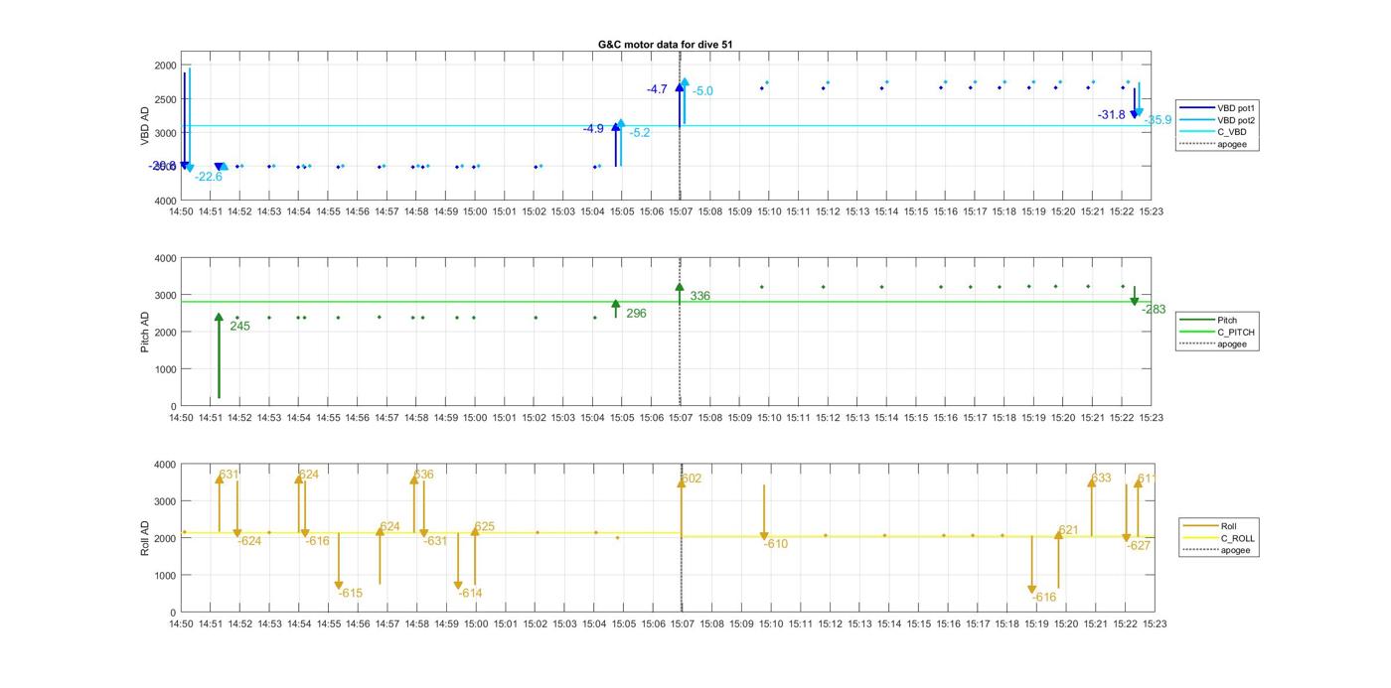Viewport: 1391px width, 688px height.
Task: Click the '631' roll annotation
Action: point(229,475)
